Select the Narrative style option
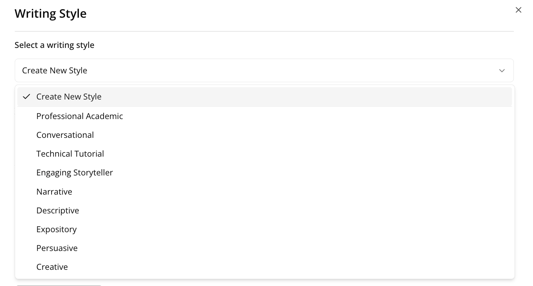The image size is (533, 286). coord(54,192)
